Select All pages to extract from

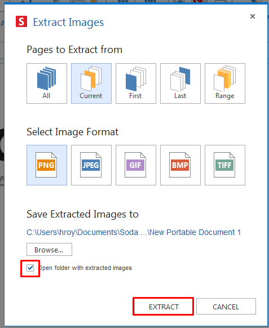coord(47,83)
